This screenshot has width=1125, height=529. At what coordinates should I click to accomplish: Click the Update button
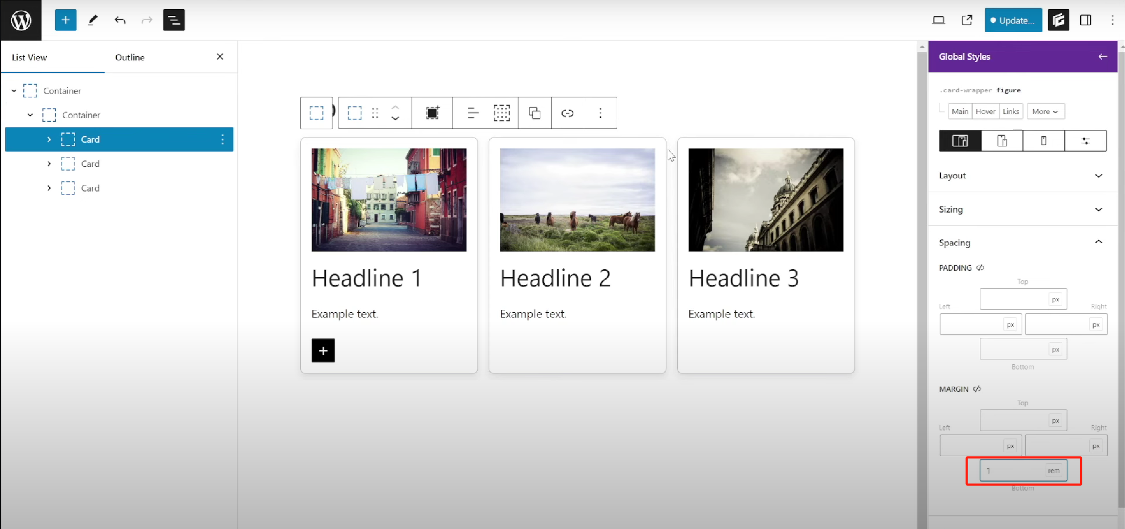pyautogui.click(x=1012, y=20)
